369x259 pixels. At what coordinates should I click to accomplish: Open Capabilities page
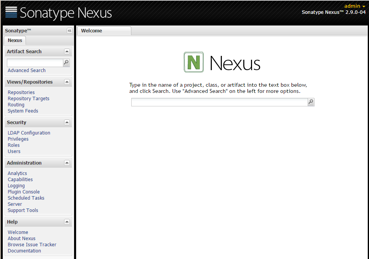20,179
